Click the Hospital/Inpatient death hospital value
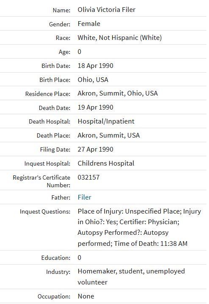209x304 pixels. pyautogui.click(x=106, y=121)
